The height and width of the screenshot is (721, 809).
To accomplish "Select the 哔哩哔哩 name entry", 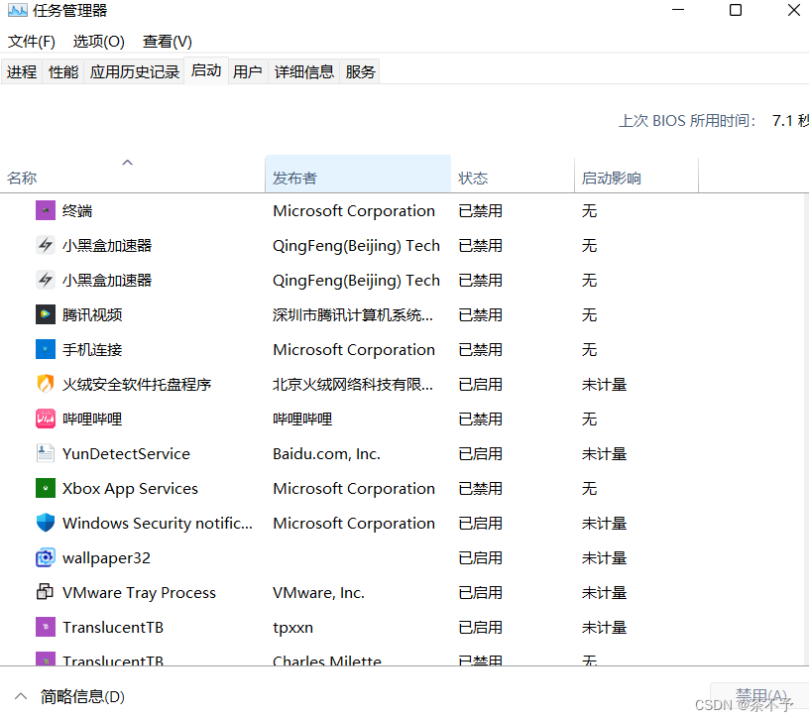I will [92, 420].
